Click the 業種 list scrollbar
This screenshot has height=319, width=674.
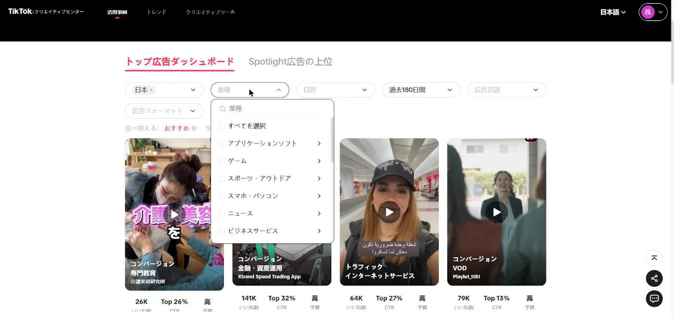332,139
